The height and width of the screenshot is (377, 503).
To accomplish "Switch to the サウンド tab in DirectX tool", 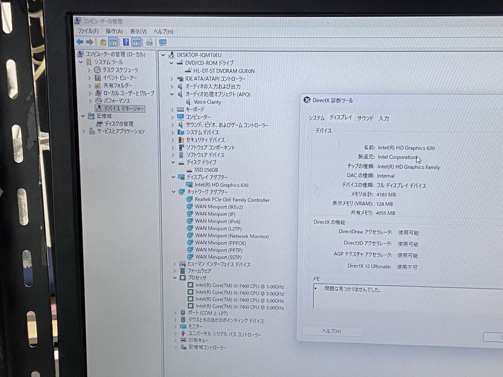I will click(365, 118).
